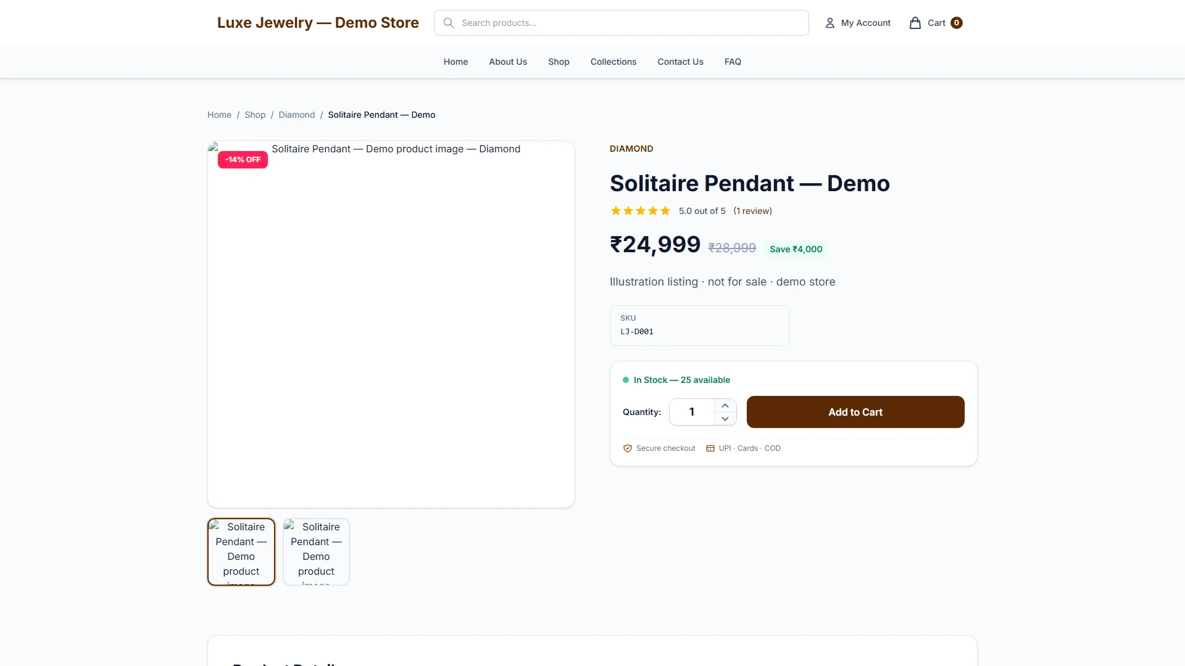Click the ₹24,999 price

tap(655, 245)
